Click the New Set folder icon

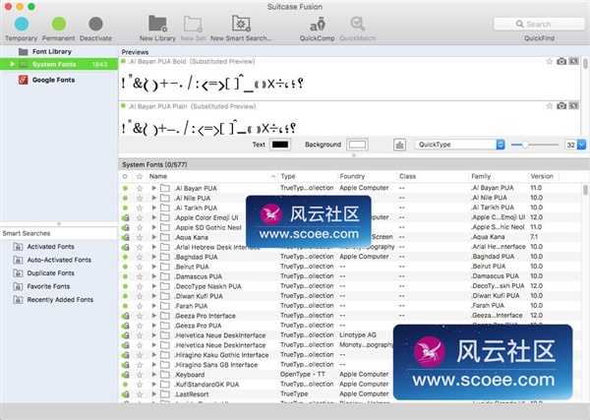point(193,24)
